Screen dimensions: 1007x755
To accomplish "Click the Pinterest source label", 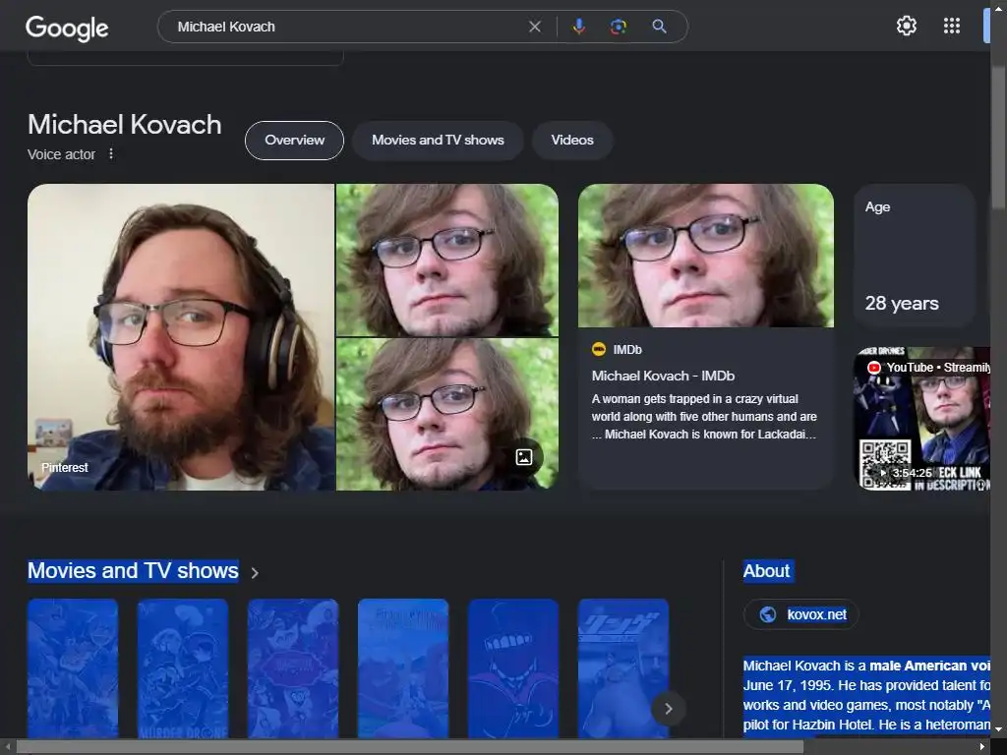I will [x=64, y=467].
